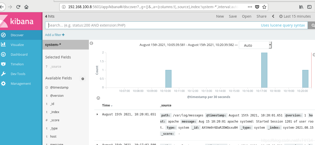Image resolution: width=315 pixels, height=145 pixels.
Task: Click the 4 hits count text
Action: 50,16
